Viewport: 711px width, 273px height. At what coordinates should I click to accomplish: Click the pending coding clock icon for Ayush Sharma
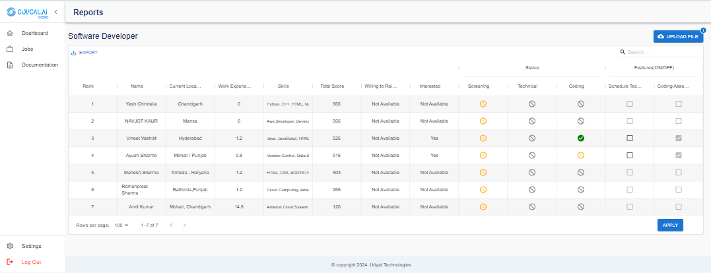[580, 155]
